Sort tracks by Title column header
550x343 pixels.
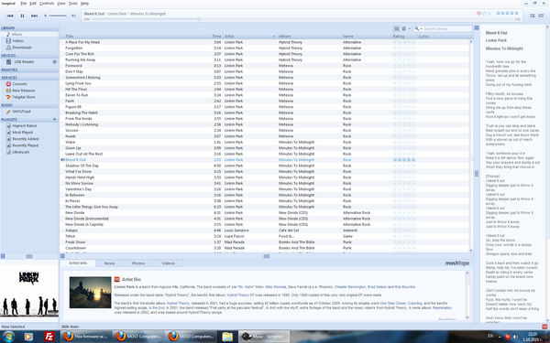[133, 36]
